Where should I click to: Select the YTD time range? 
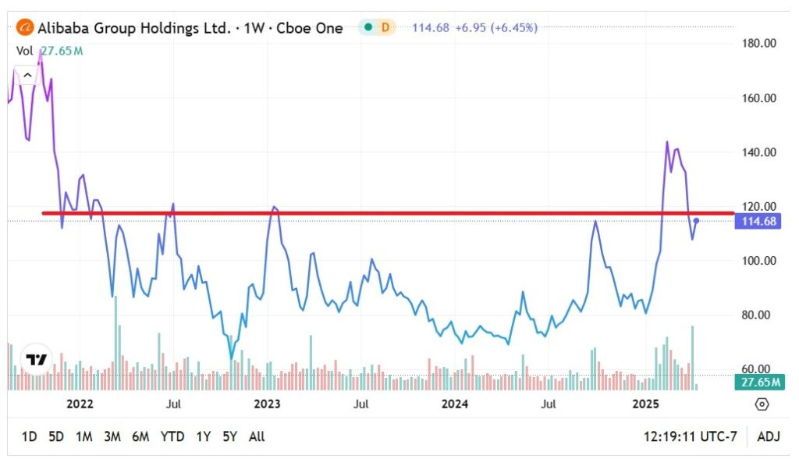point(172,436)
